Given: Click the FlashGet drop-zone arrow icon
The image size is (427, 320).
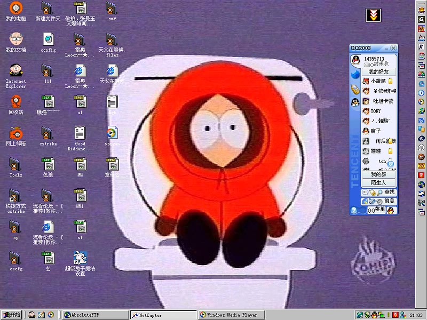Looking at the screenshot, I should 373,15.
